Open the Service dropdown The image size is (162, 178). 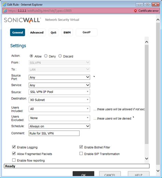click(x=59, y=85)
